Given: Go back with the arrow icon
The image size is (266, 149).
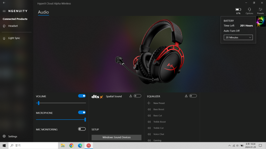Looking at the screenshot, I should (4, 3).
